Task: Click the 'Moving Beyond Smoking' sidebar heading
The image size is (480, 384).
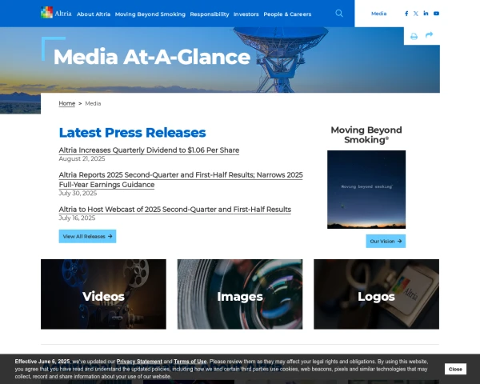Action: click(366, 134)
